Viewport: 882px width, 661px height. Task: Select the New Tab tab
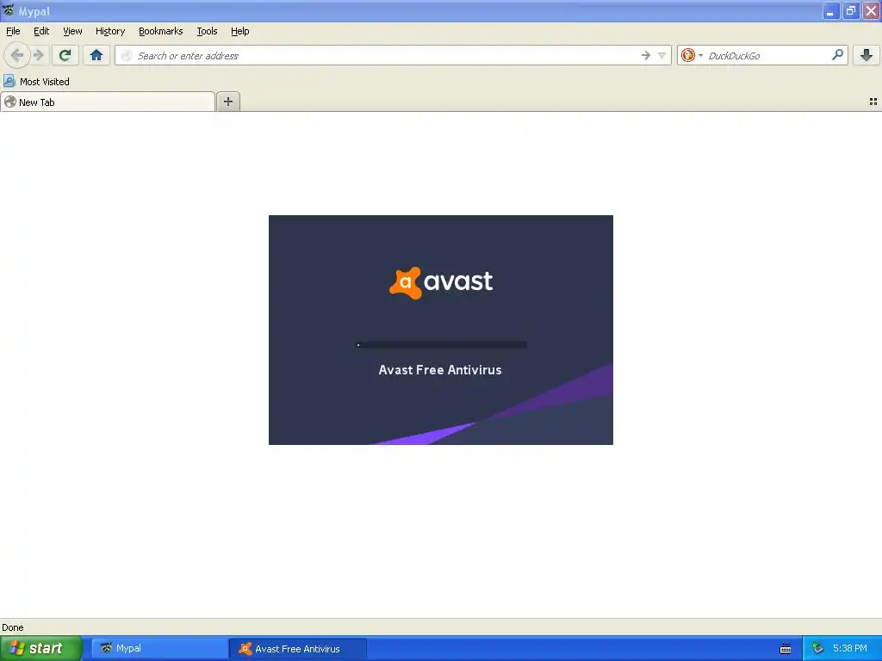pos(108,102)
